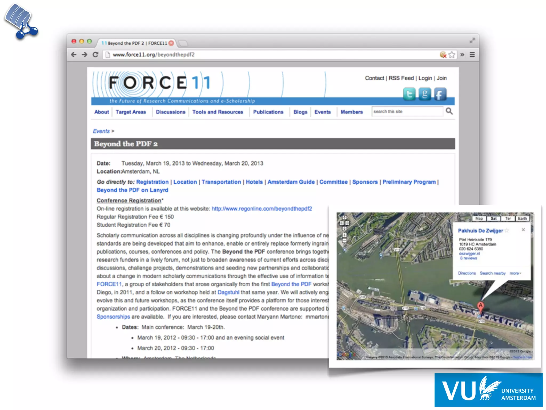Click the Google social icon

click(x=425, y=94)
